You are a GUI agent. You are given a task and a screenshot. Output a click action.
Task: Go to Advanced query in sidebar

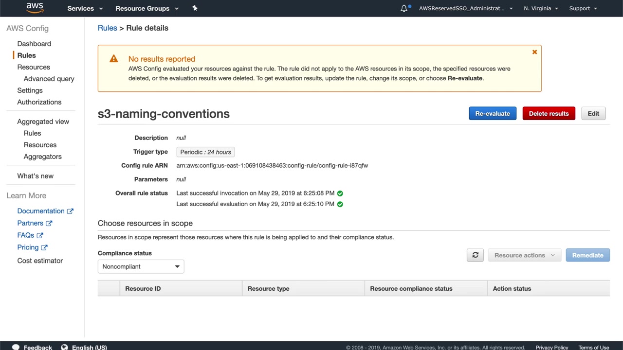[49, 79]
